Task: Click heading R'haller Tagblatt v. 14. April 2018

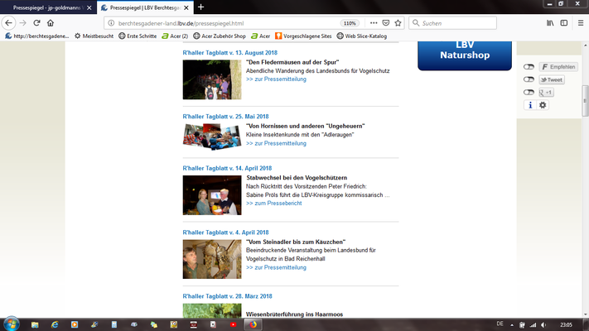Action: point(227,169)
